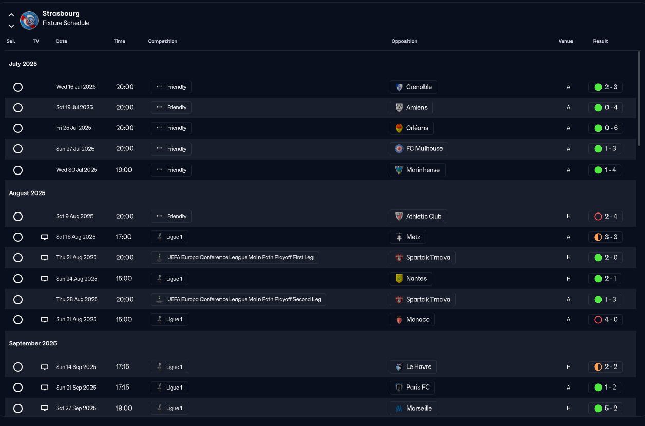The image size is (645, 426).
Task: Sort by the Time column header
Action: click(119, 41)
